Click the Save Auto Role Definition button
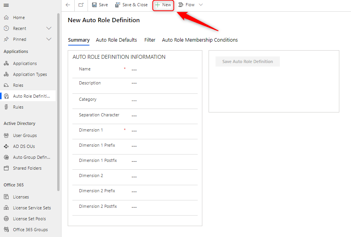 click(247, 61)
